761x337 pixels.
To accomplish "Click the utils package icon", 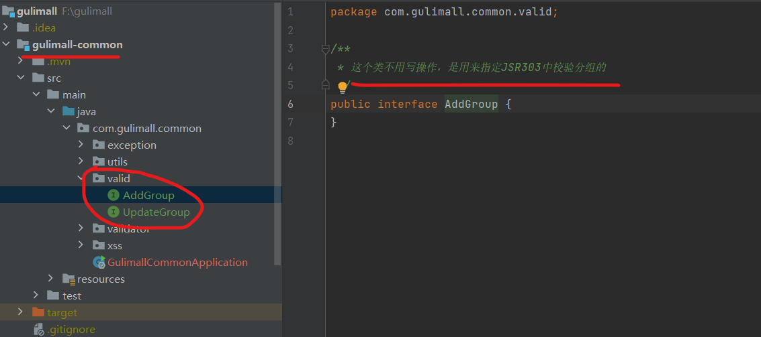I will point(99,161).
